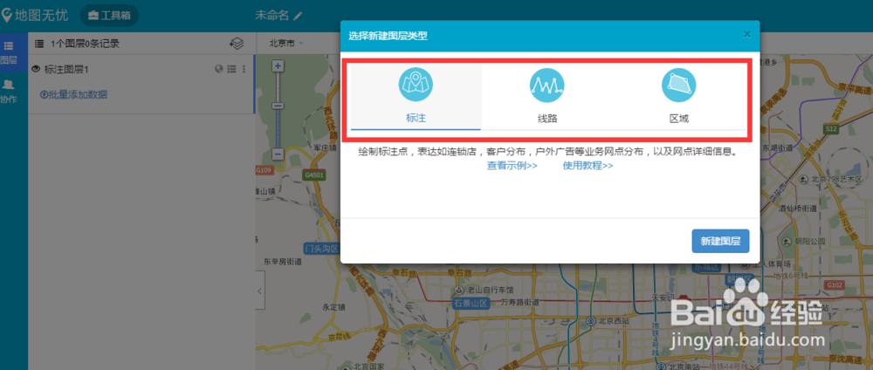Click the map zoom in plus button

(278, 66)
